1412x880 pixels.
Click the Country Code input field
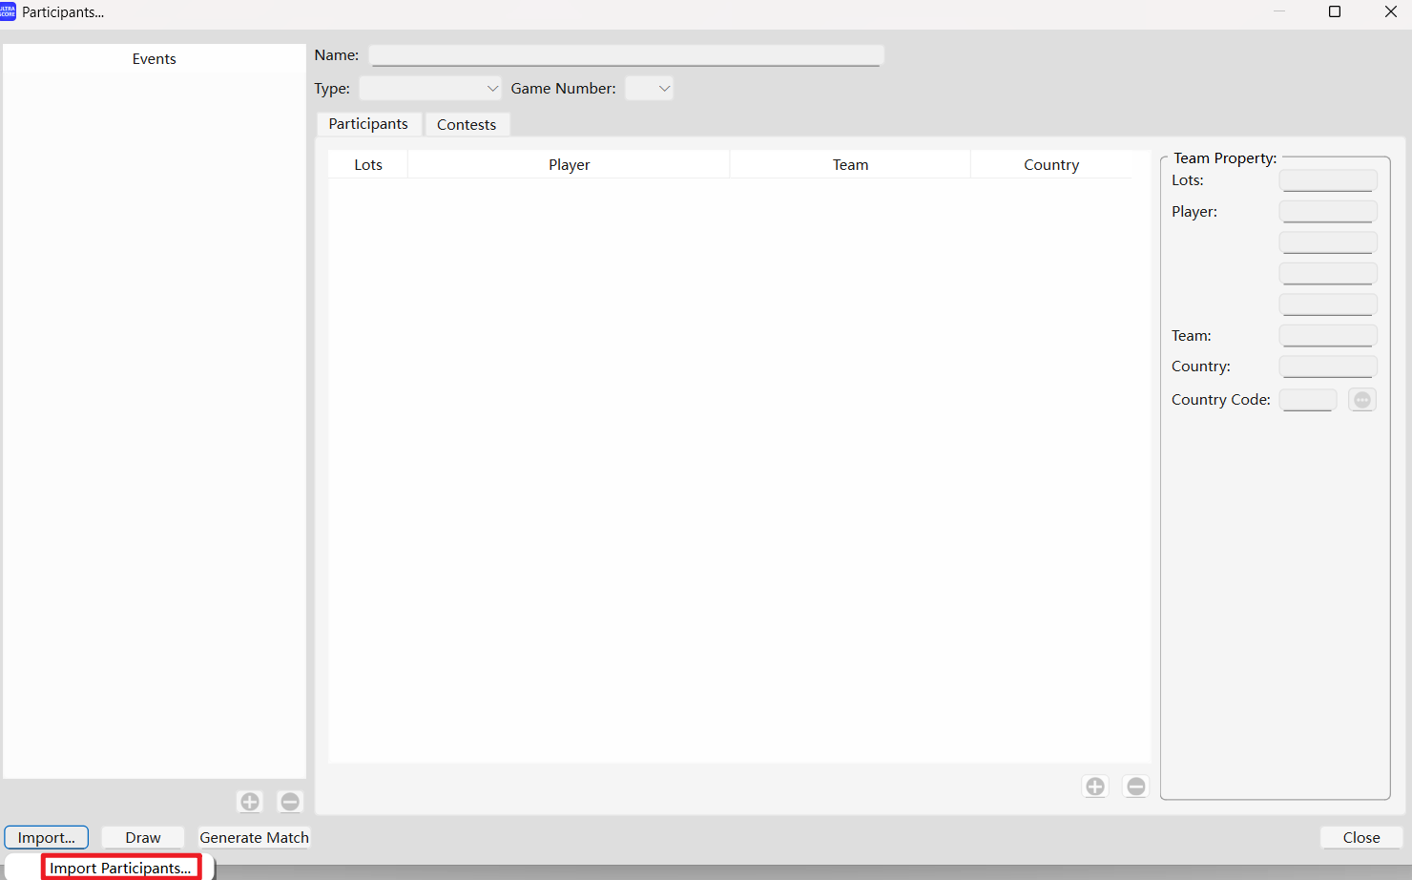click(x=1307, y=400)
